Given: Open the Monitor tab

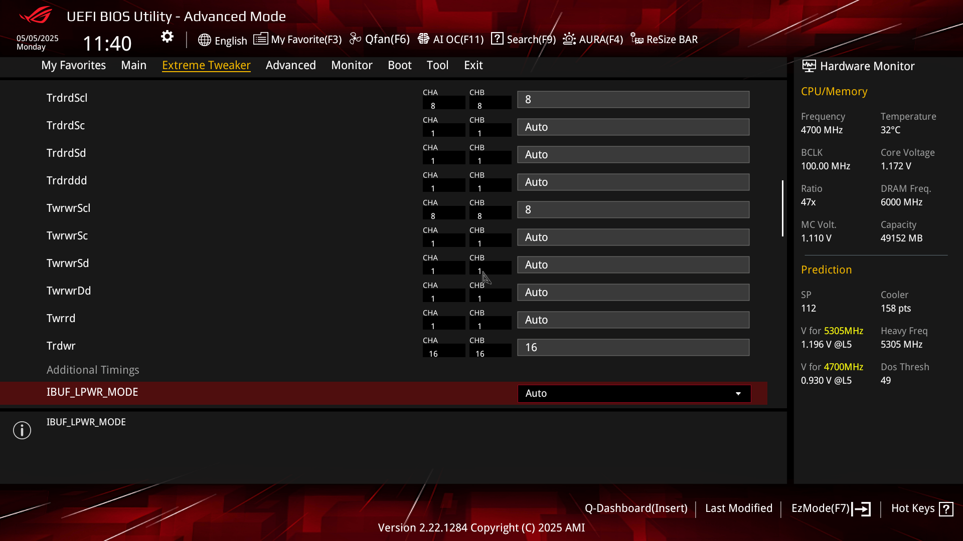Looking at the screenshot, I should point(352,65).
